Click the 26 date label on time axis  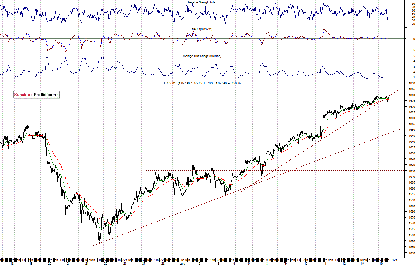(x=125, y=263)
